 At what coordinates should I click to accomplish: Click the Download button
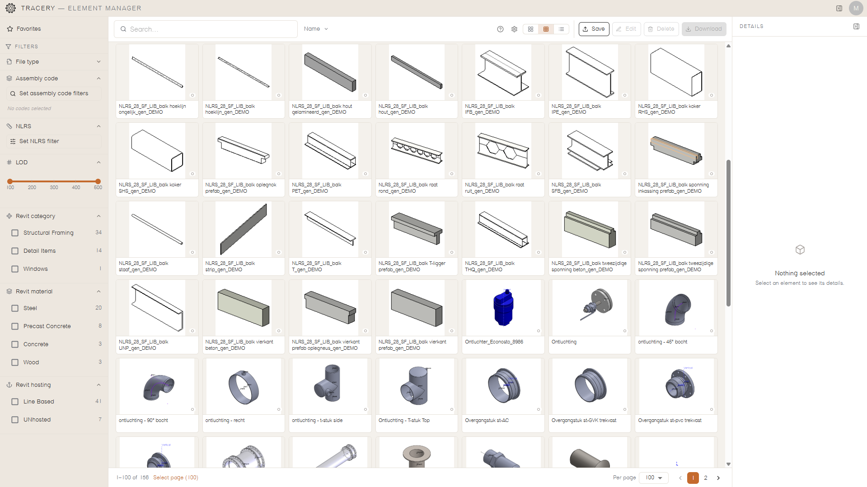pos(704,29)
